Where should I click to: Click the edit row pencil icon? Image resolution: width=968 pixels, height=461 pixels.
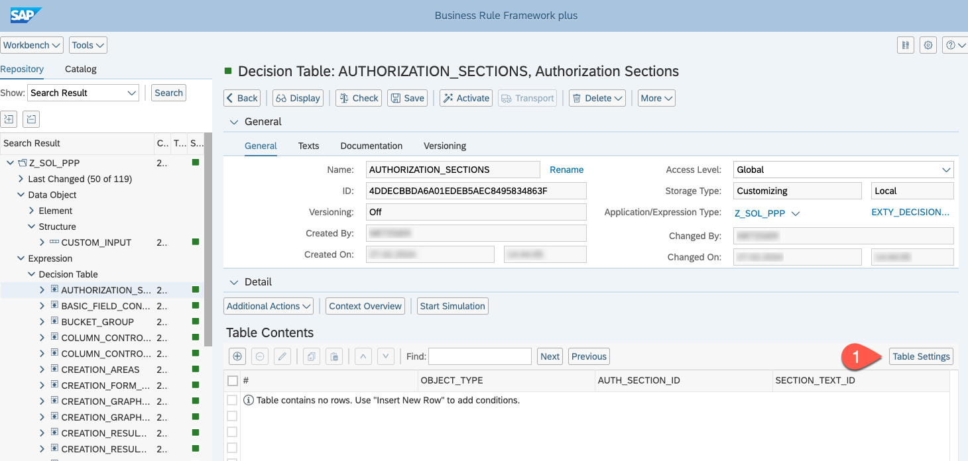tap(282, 356)
